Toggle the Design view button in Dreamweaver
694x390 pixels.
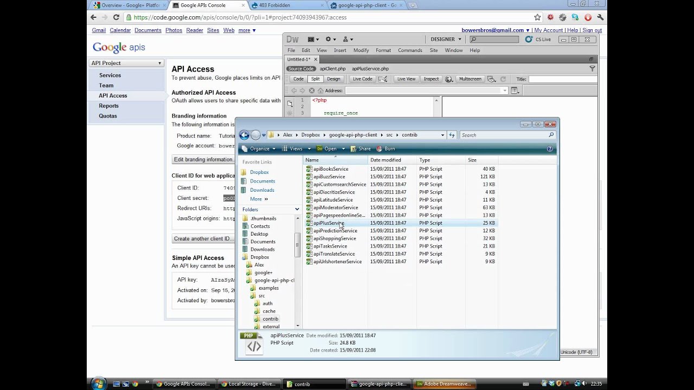(333, 79)
